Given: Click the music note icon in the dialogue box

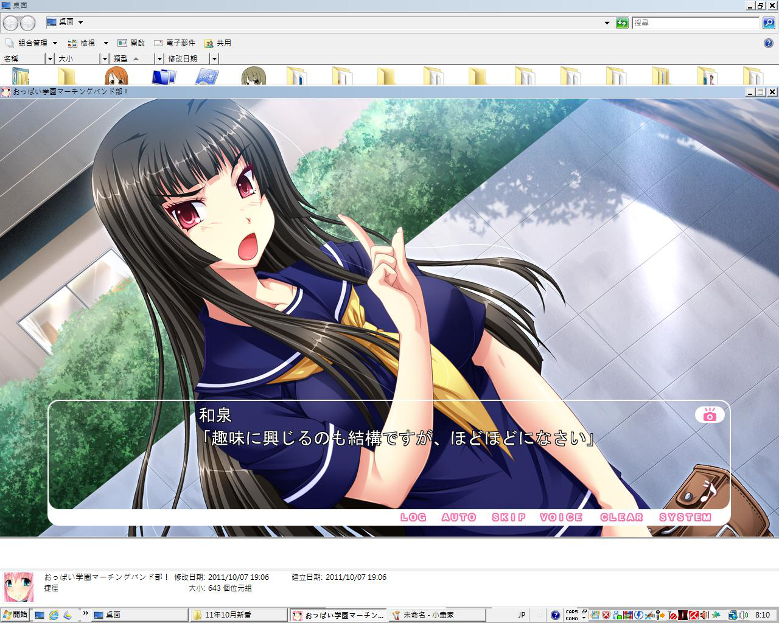Looking at the screenshot, I should [x=707, y=490].
